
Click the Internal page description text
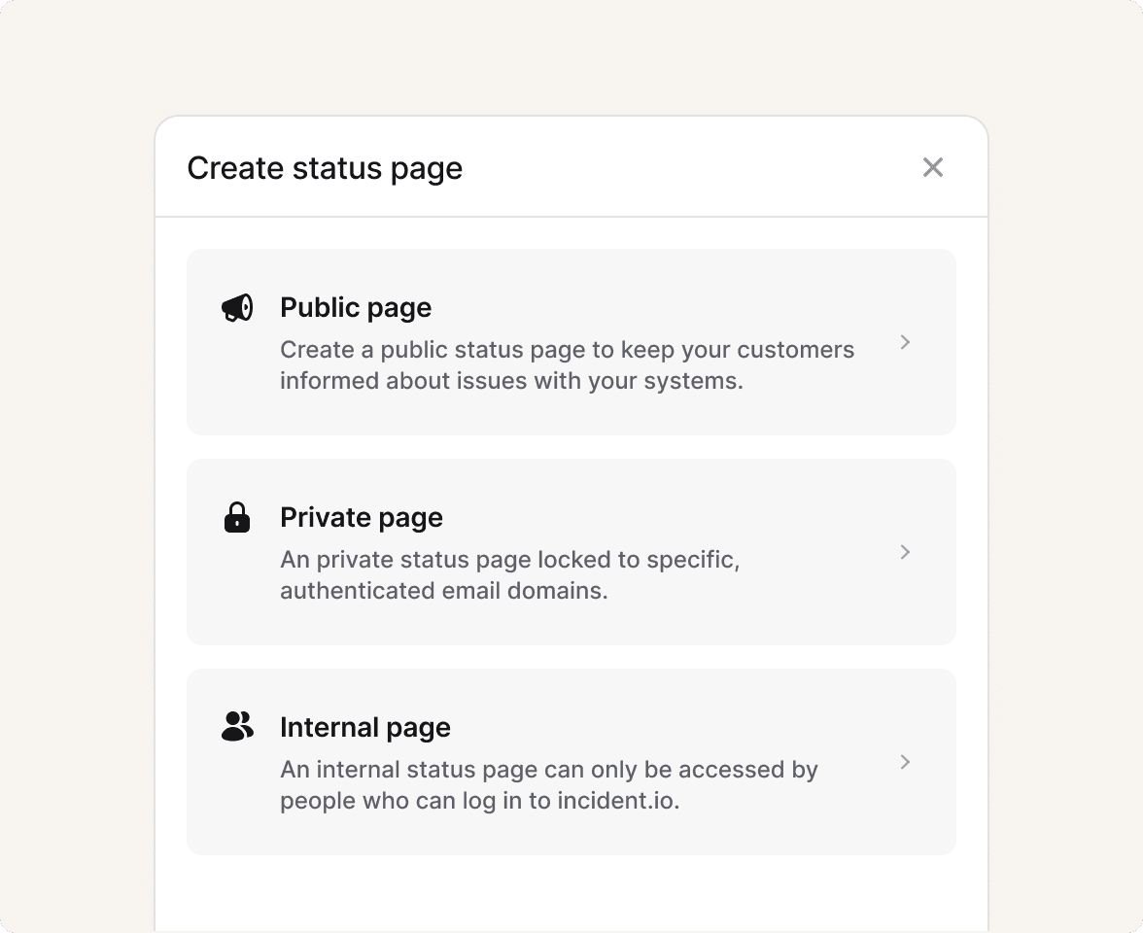tap(548, 784)
